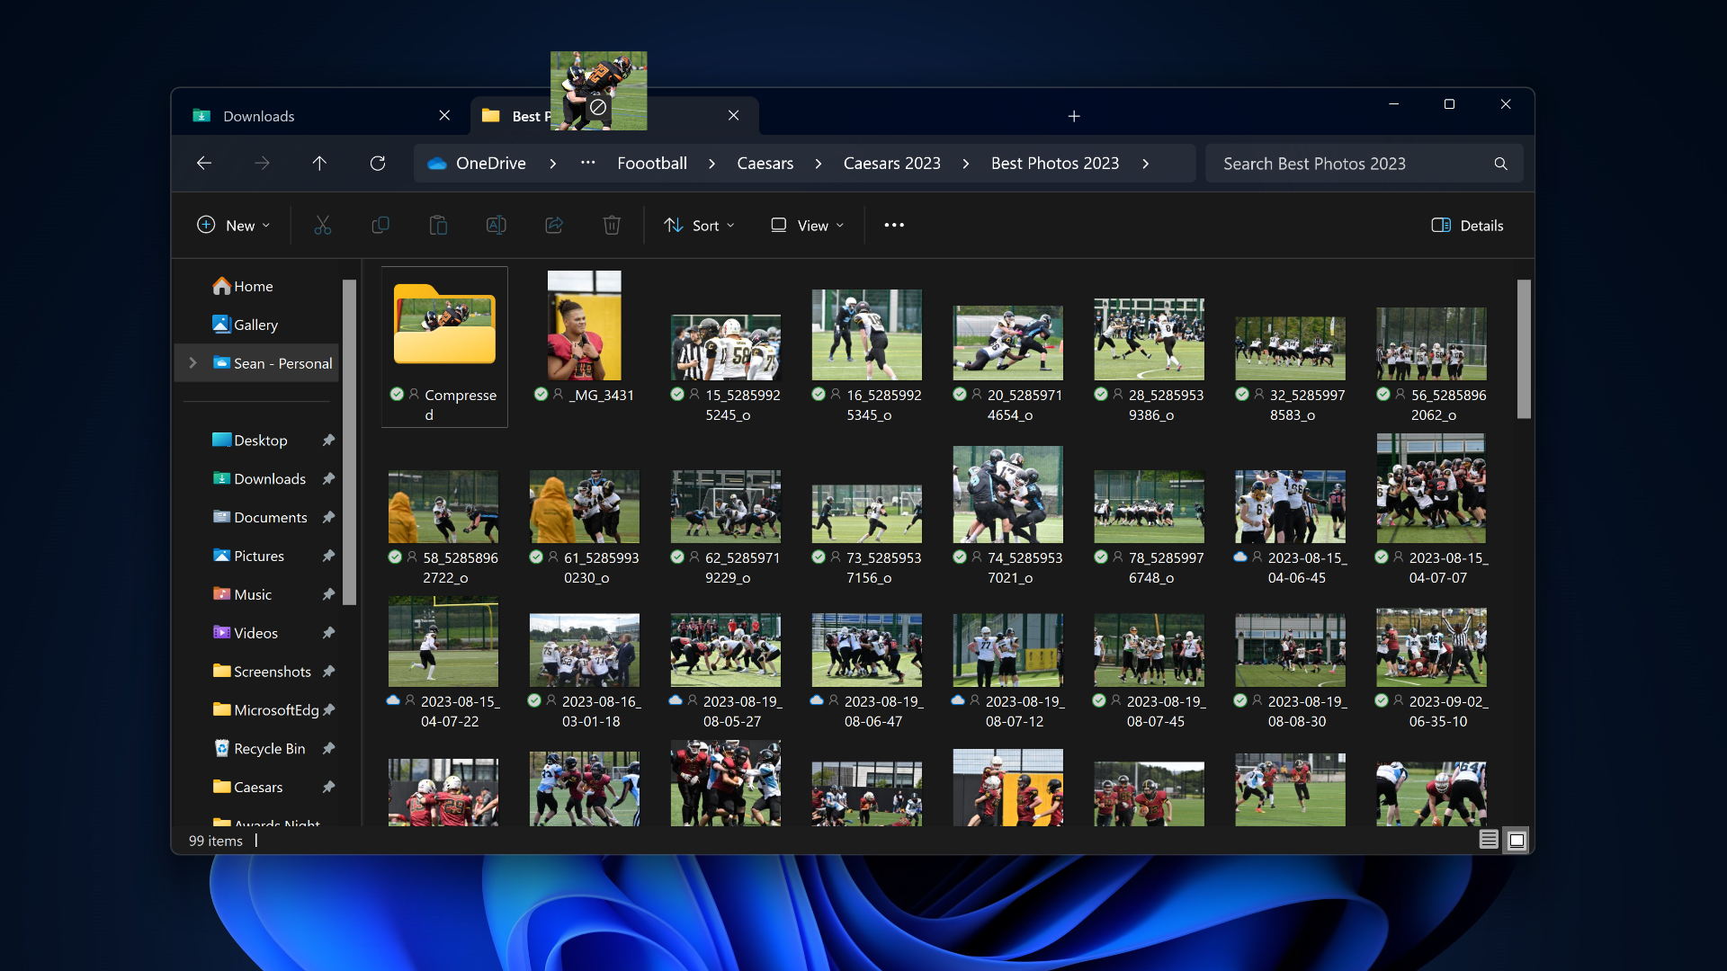
Task: Click the Caesars folder in sidebar
Action: tap(257, 786)
